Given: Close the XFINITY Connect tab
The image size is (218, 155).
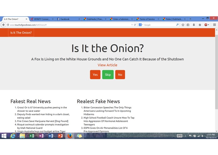Looking at the screenshot, I should coord(53,19).
